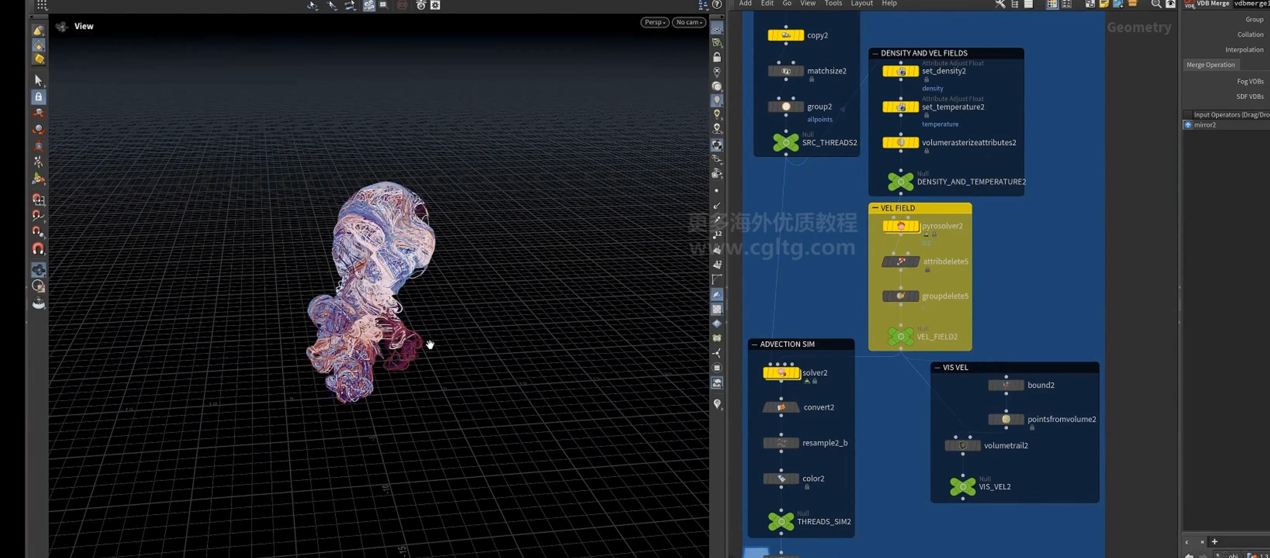This screenshot has width=1270, height=558.
Task: Click the red magnet snapping icon
Action: pos(38,249)
